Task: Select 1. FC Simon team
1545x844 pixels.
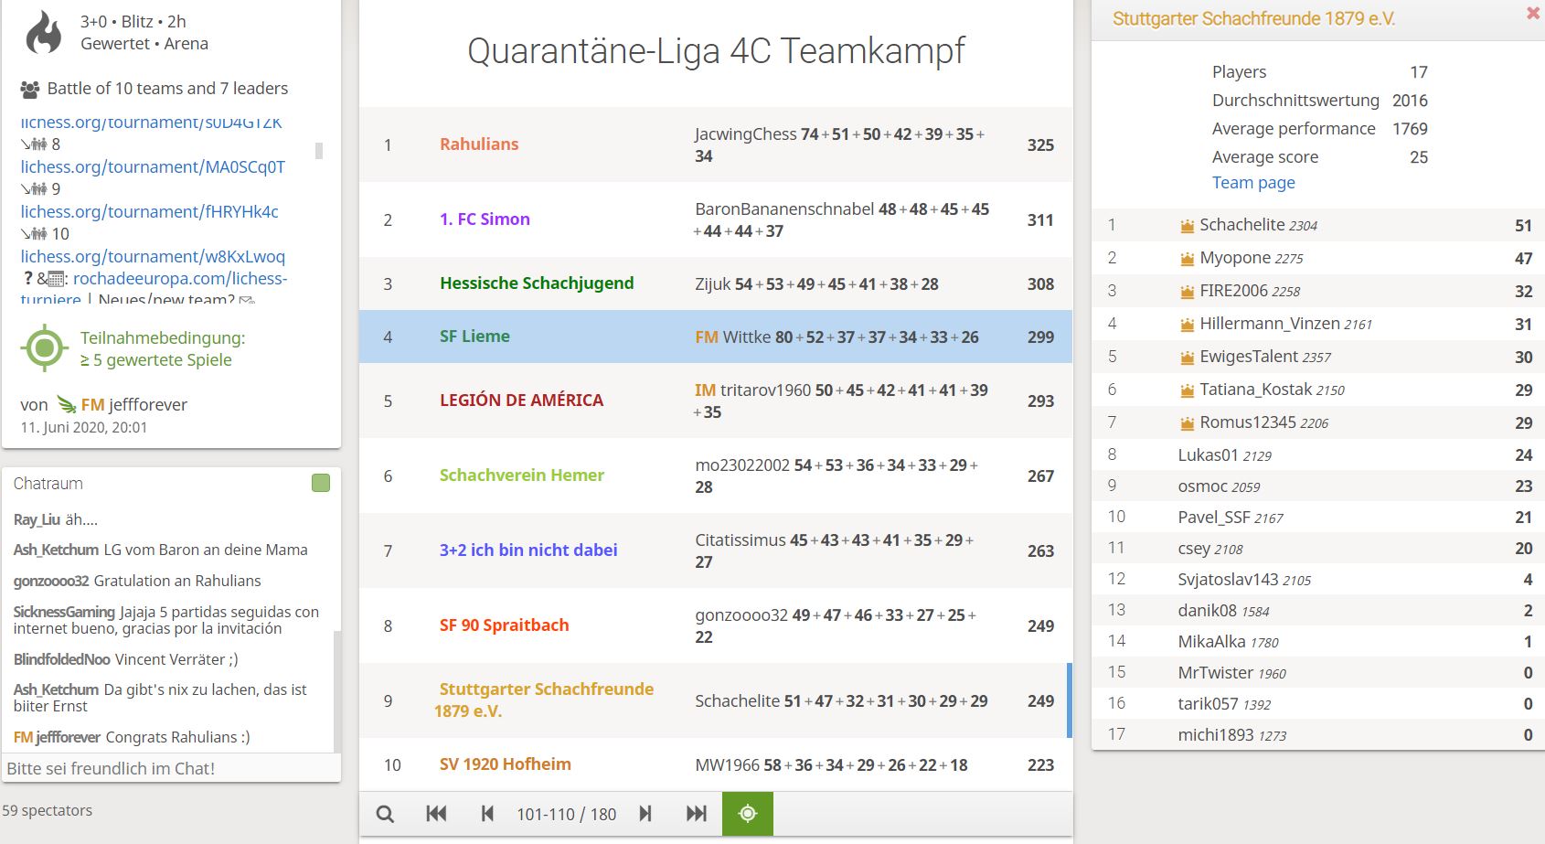Action: click(x=485, y=219)
